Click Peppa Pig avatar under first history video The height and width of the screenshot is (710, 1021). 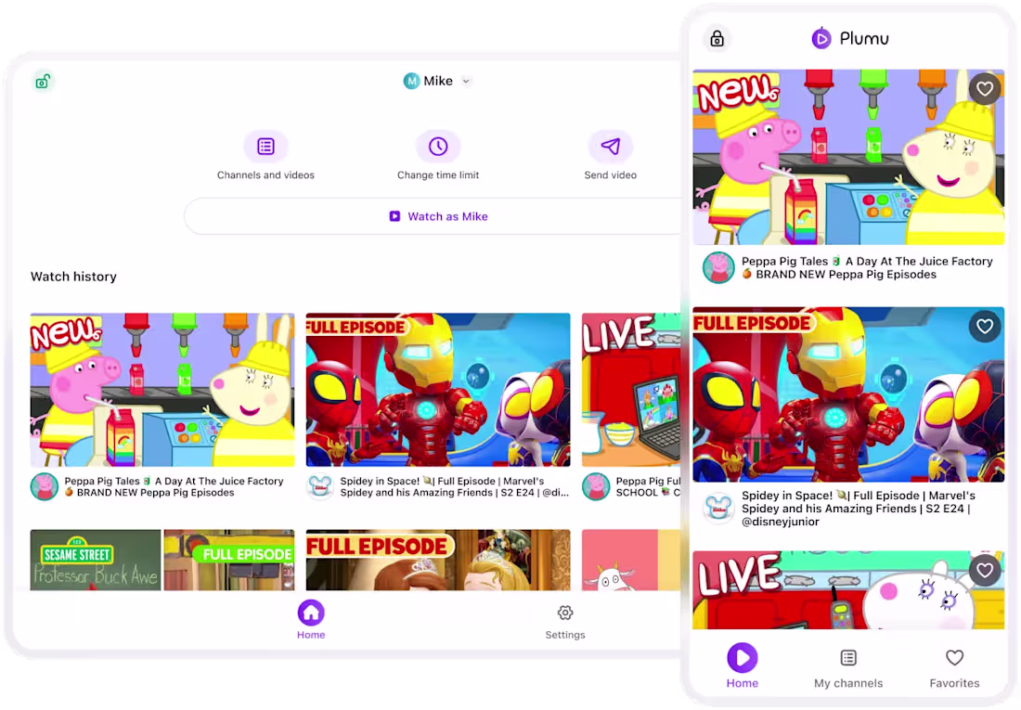(x=45, y=486)
